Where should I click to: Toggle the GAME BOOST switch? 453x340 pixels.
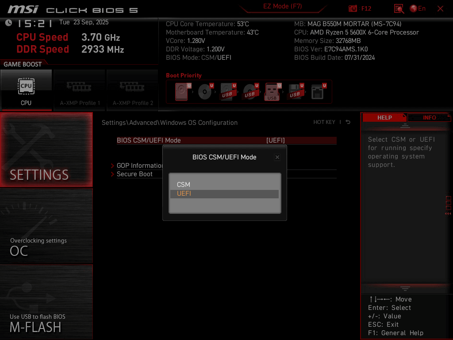(x=23, y=63)
